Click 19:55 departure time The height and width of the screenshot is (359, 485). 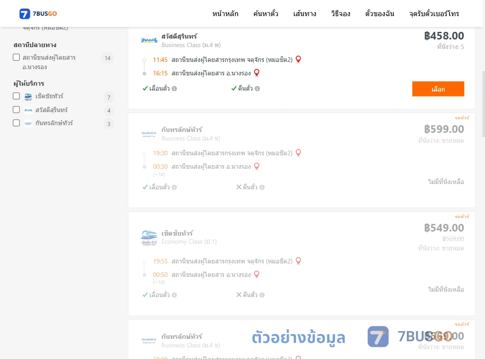[x=160, y=261]
